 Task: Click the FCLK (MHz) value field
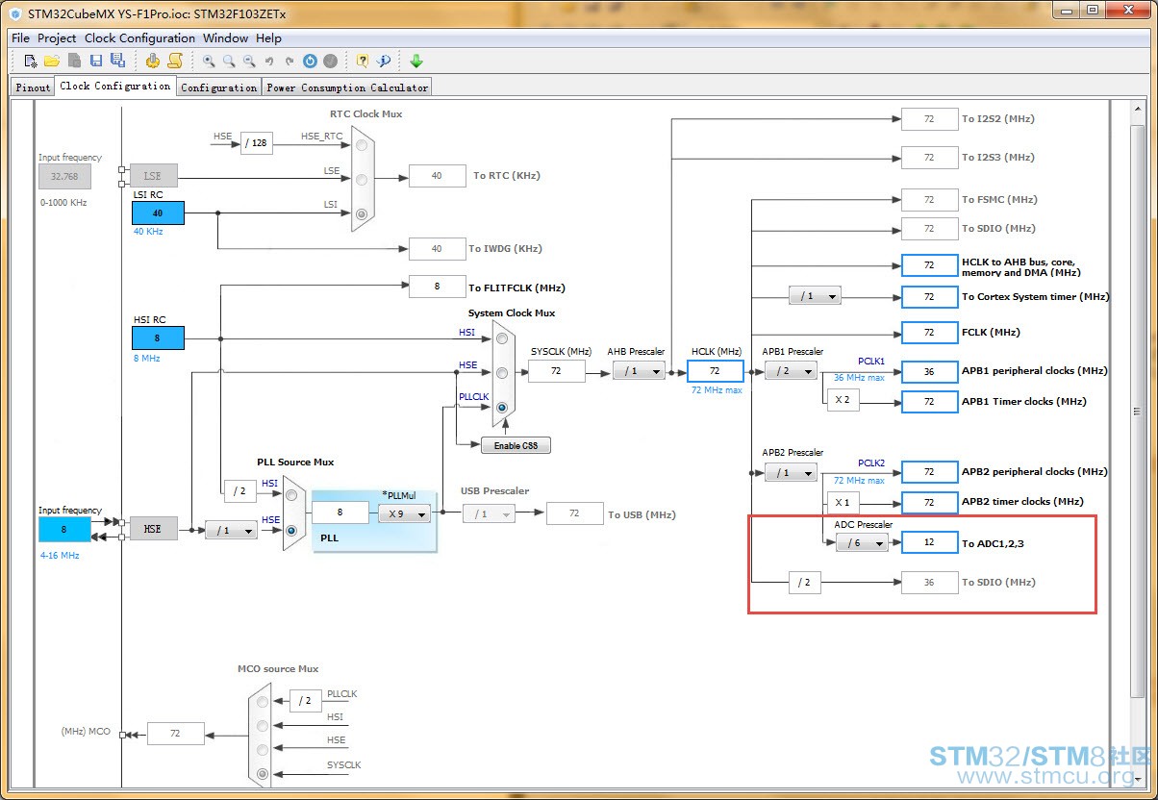point(929,333)
